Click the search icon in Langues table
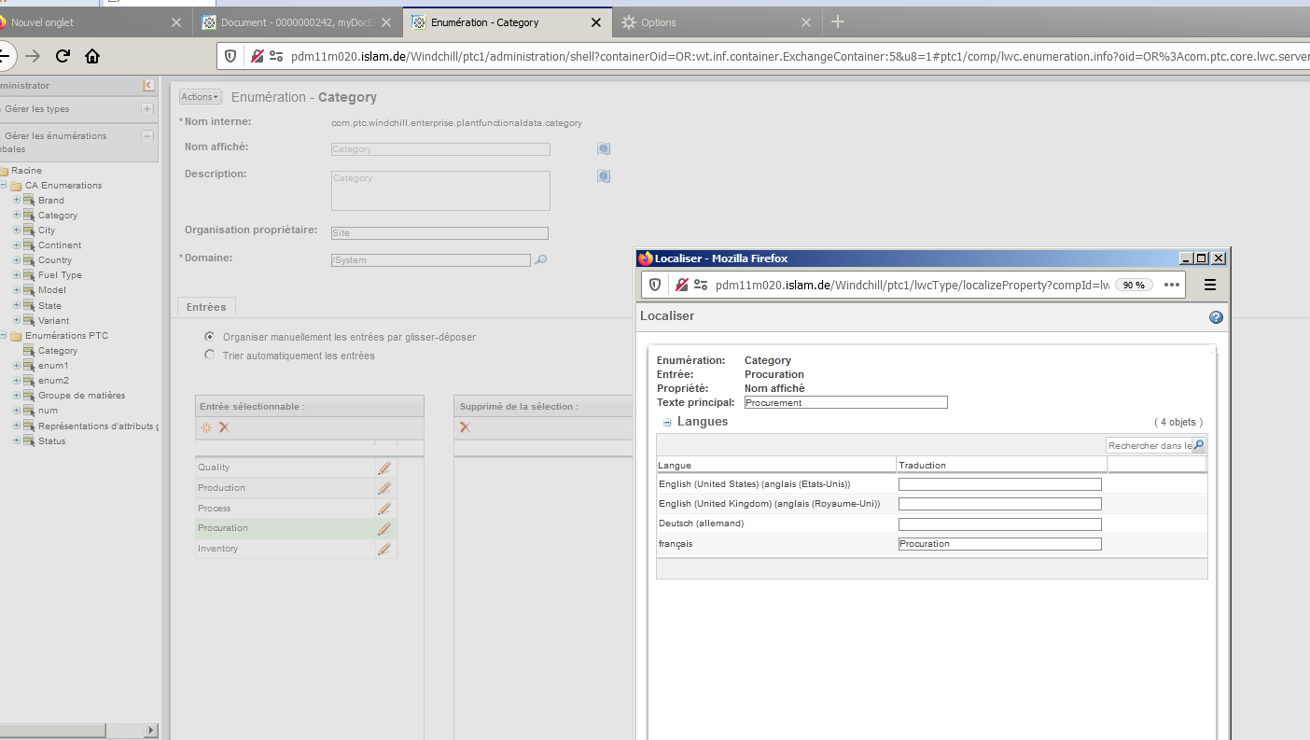The image size is (1310, 740). point(1199,446)
